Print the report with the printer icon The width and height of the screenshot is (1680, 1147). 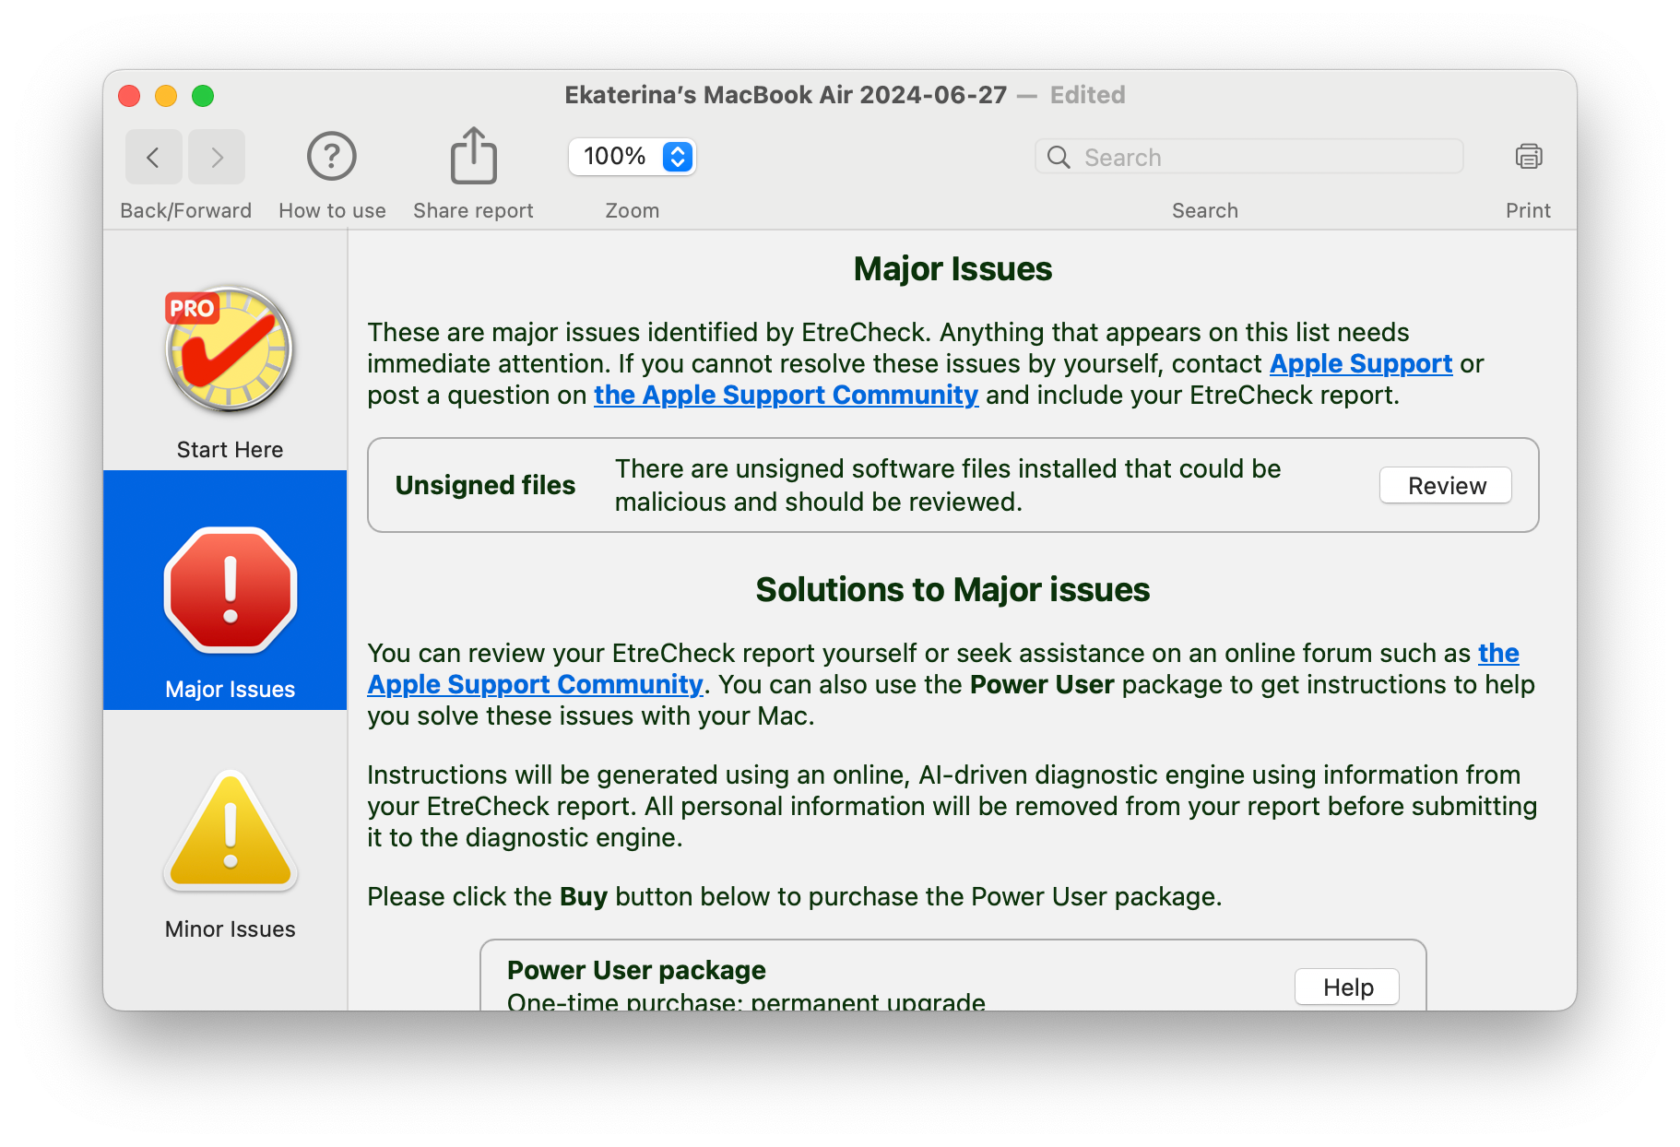click(1528, 157)
